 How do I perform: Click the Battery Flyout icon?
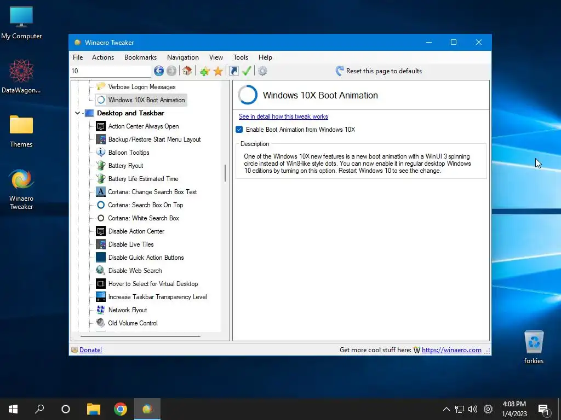point(101,165)
